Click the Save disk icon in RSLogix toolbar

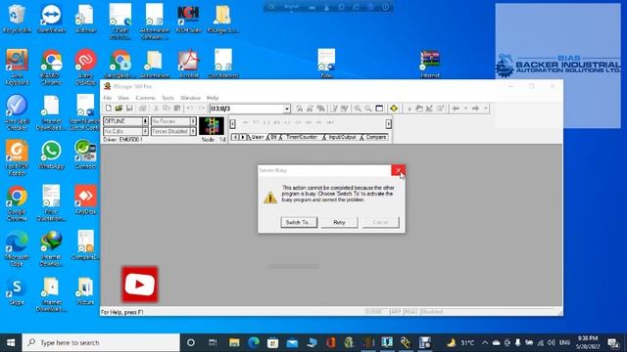[x=129, y=109]
